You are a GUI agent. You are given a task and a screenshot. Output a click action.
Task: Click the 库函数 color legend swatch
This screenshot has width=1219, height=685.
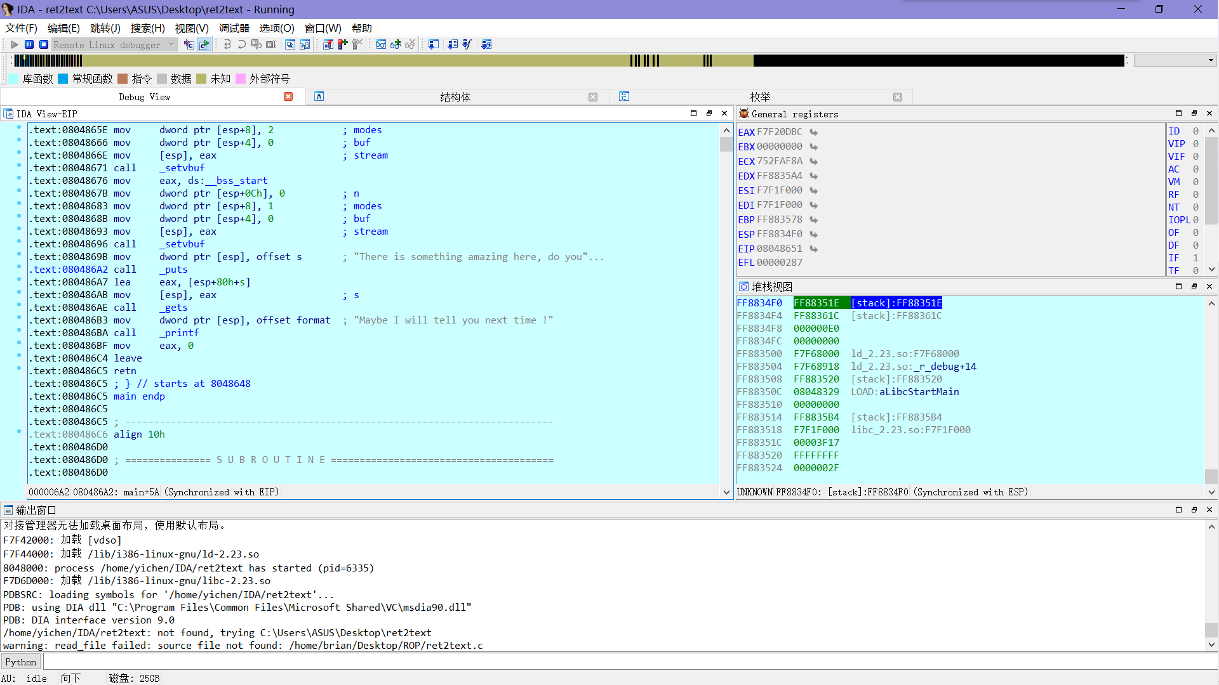14,79
